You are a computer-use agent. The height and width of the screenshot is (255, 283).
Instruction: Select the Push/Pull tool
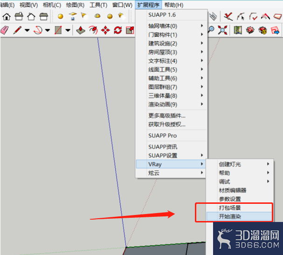click(x=81, y=30)
